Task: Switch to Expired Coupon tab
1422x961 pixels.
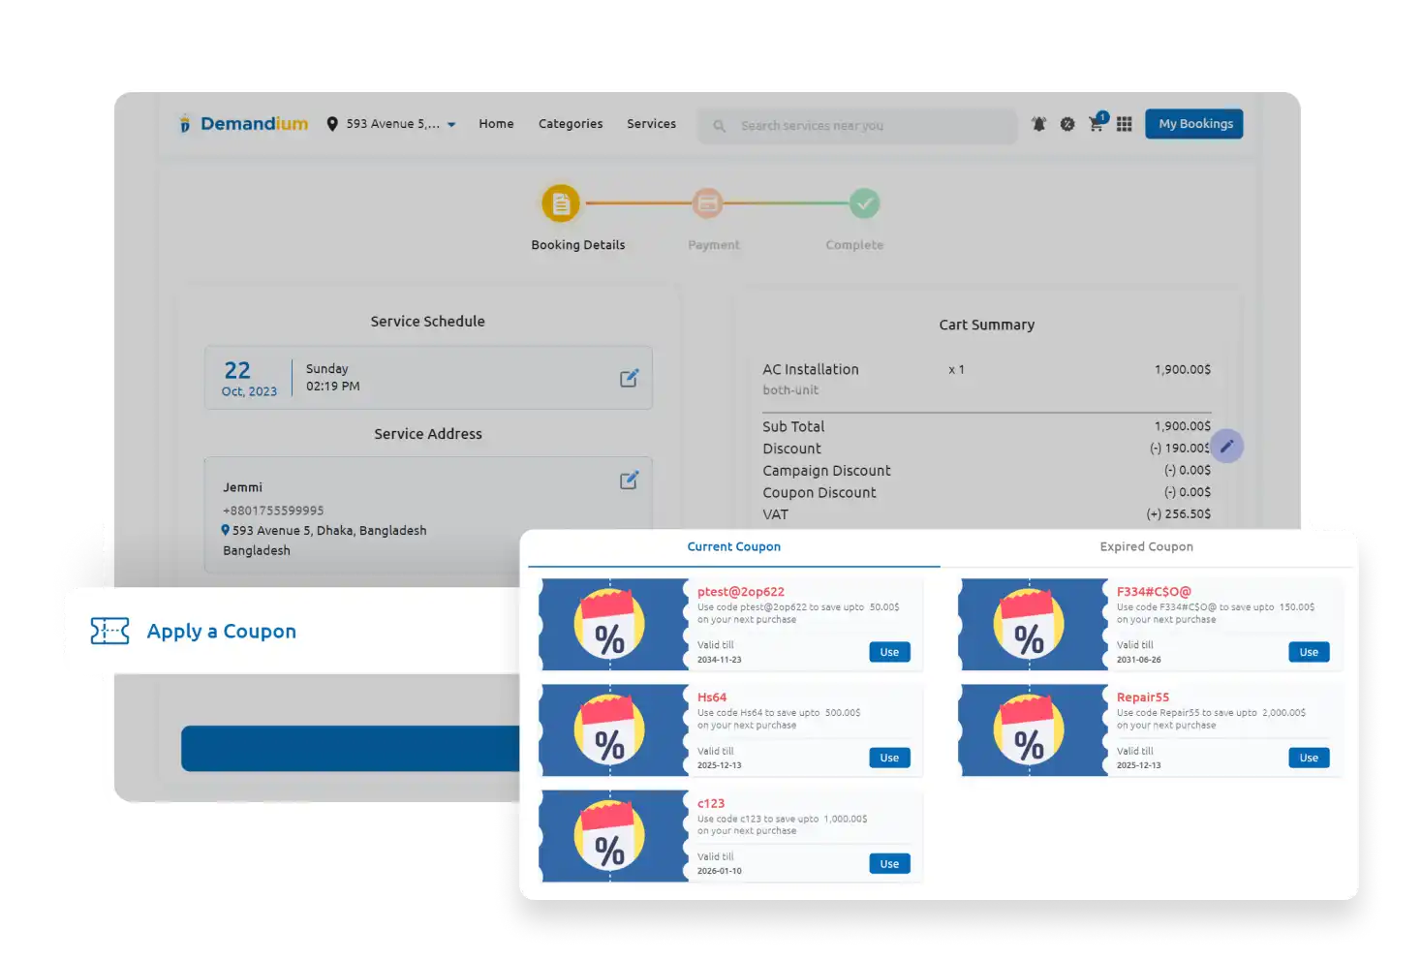Action: pyautogui.click(x=1146, y=547)
